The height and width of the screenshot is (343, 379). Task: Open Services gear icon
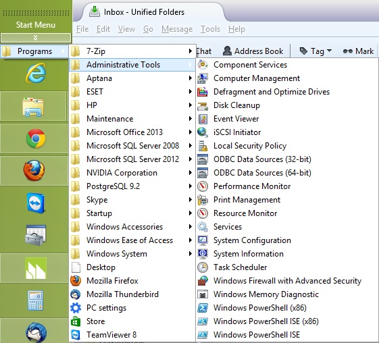click(x=203, y=227)
